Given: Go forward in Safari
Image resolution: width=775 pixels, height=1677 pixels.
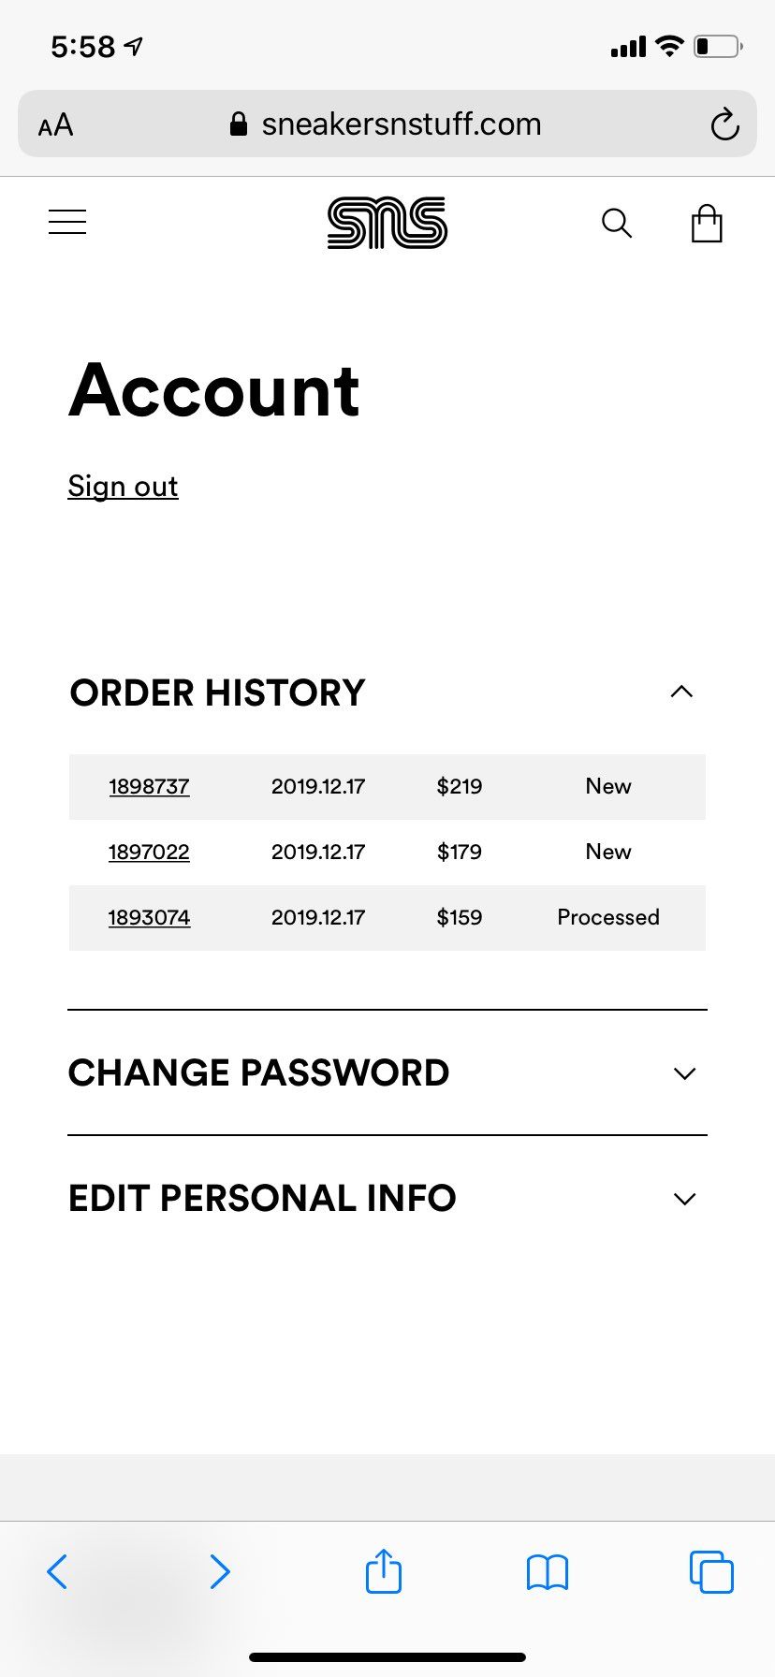Looking at the screenshot, I should [220, 1571].
